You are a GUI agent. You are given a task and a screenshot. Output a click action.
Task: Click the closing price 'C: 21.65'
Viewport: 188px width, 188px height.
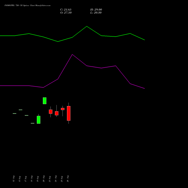pyautogui.click(x=66, y=10)
